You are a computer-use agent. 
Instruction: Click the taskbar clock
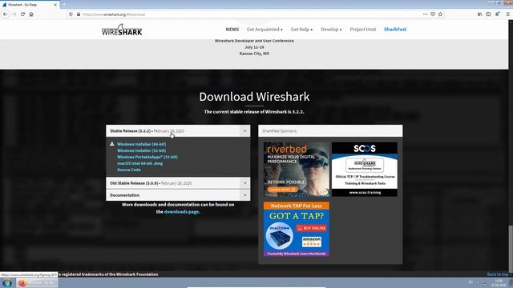tap(499, 282)
